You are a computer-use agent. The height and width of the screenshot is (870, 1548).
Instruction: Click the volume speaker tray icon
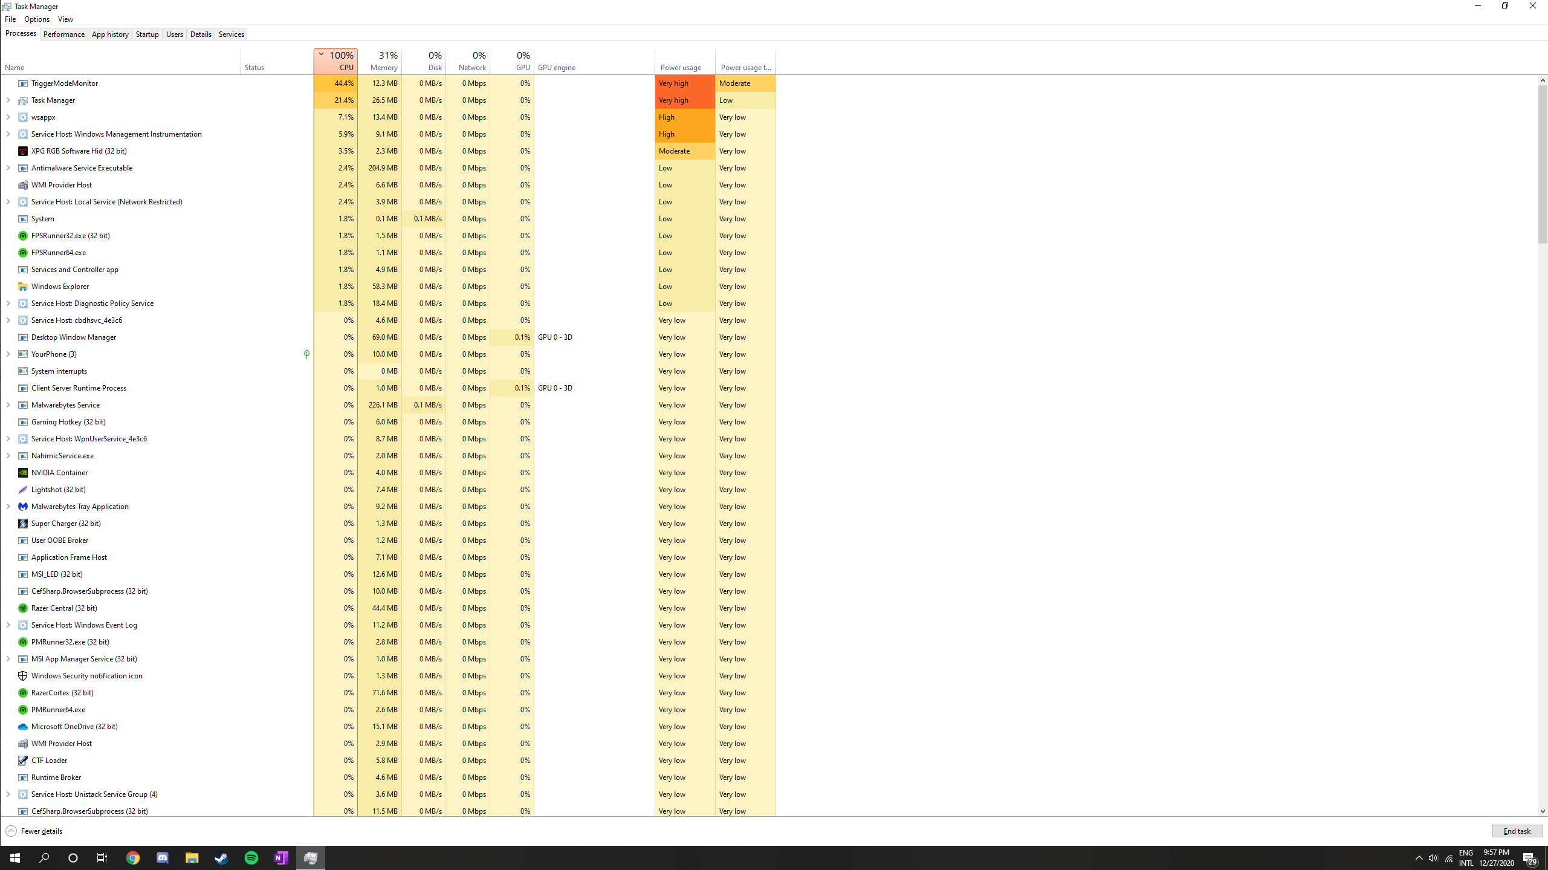pyautogui.click(x=1433, y=859)
